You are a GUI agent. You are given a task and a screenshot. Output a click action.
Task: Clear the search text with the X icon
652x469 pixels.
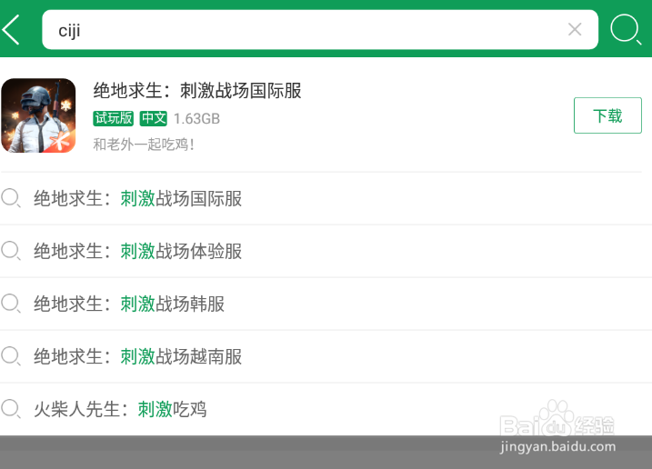click(x=575, y=29)
